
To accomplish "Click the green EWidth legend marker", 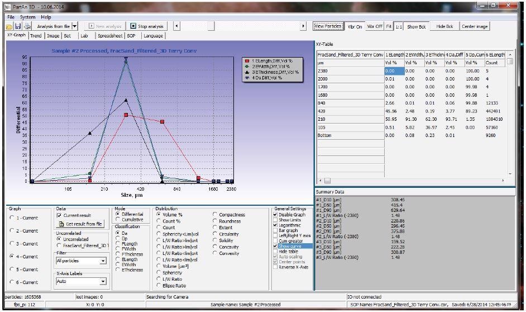I will pos(247,67).
